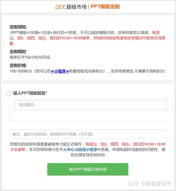Click the pointing hand icon before 小程序

[53, 71]
